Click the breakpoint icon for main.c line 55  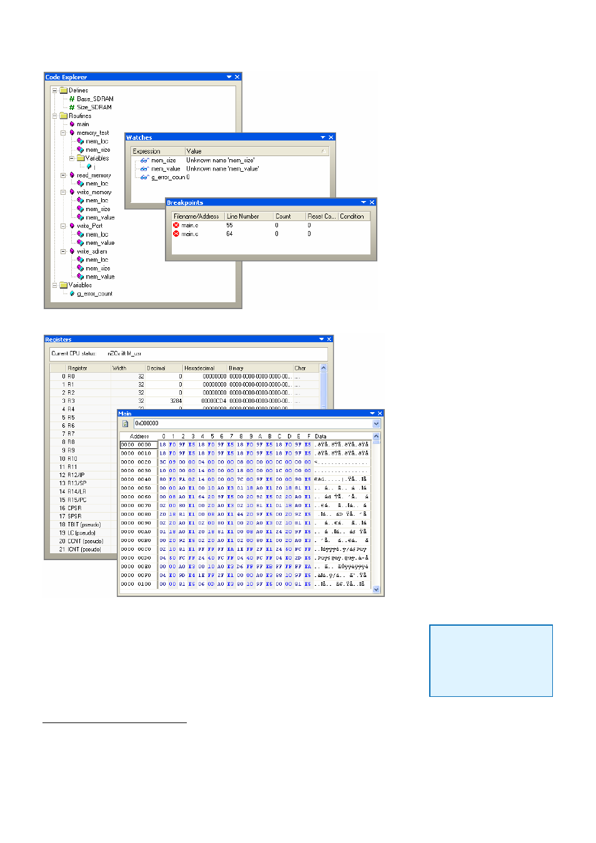176,225
